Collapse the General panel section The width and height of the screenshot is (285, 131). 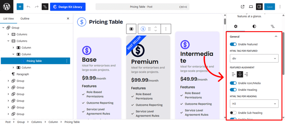[276, 37]
